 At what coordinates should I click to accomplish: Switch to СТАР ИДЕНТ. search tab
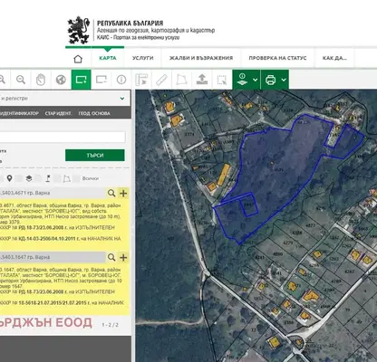[58, 113]
